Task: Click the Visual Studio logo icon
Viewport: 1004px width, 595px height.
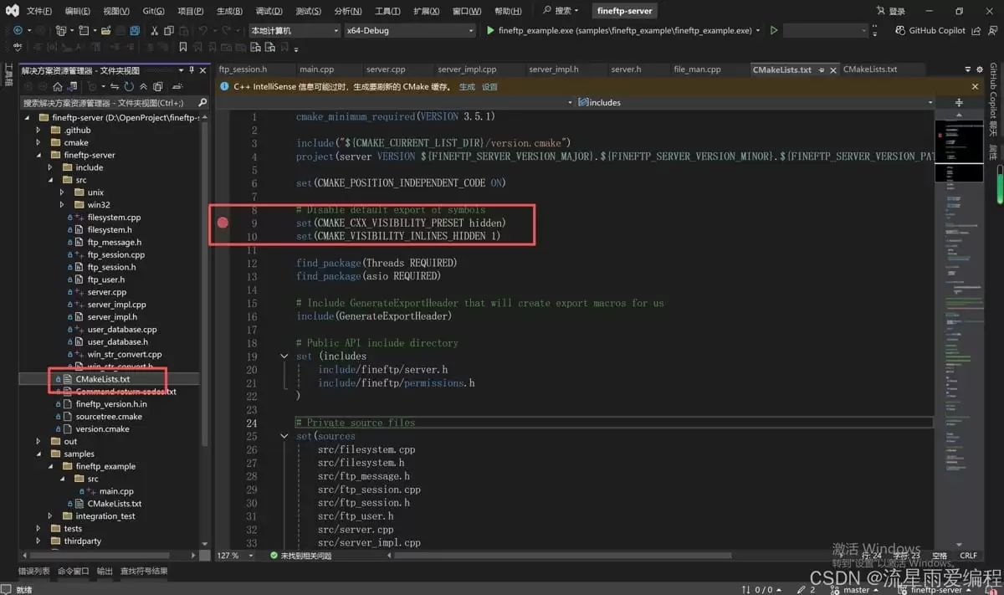Action: [12, 11]
